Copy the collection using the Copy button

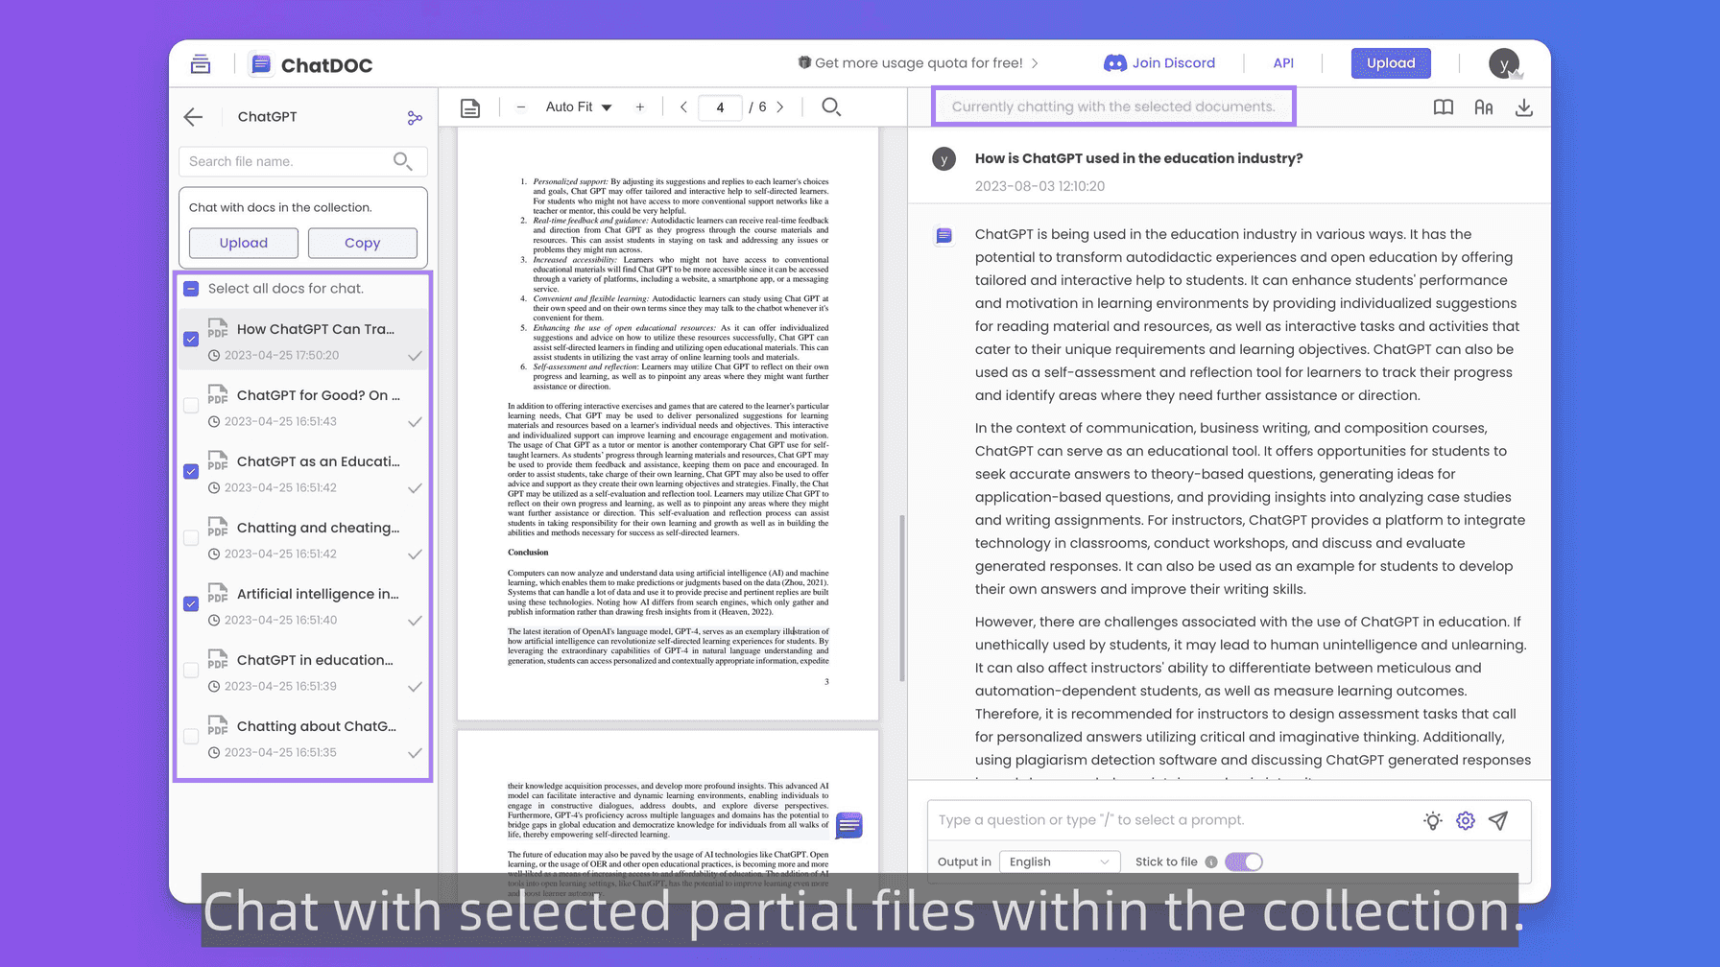[362, 243]
